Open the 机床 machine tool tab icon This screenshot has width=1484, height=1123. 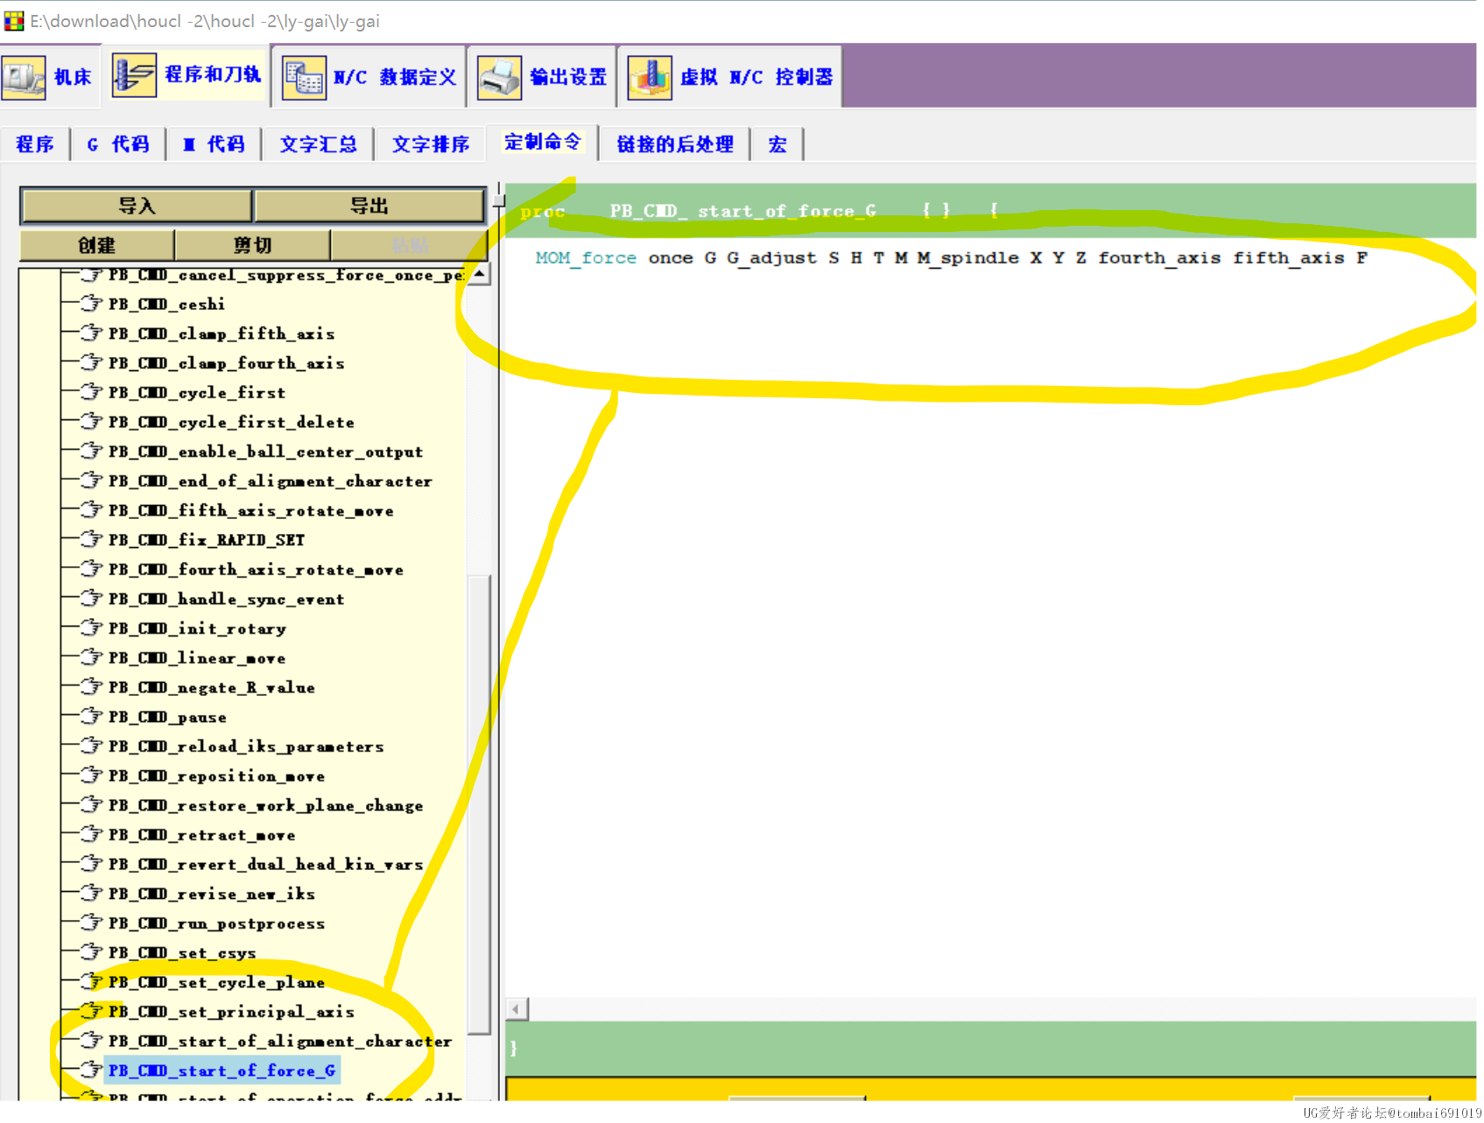click(x=24, y=77)
